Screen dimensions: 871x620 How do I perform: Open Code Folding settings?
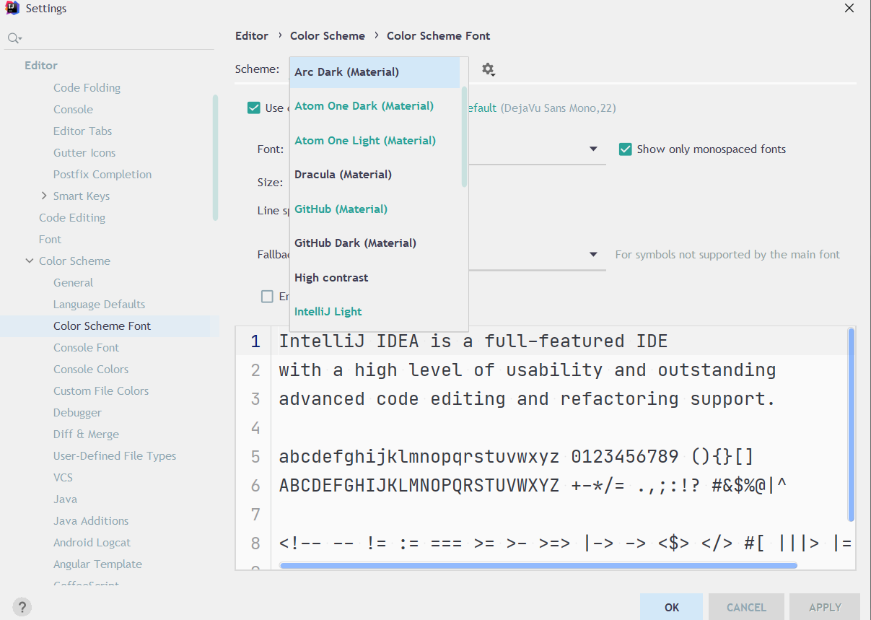87,88
